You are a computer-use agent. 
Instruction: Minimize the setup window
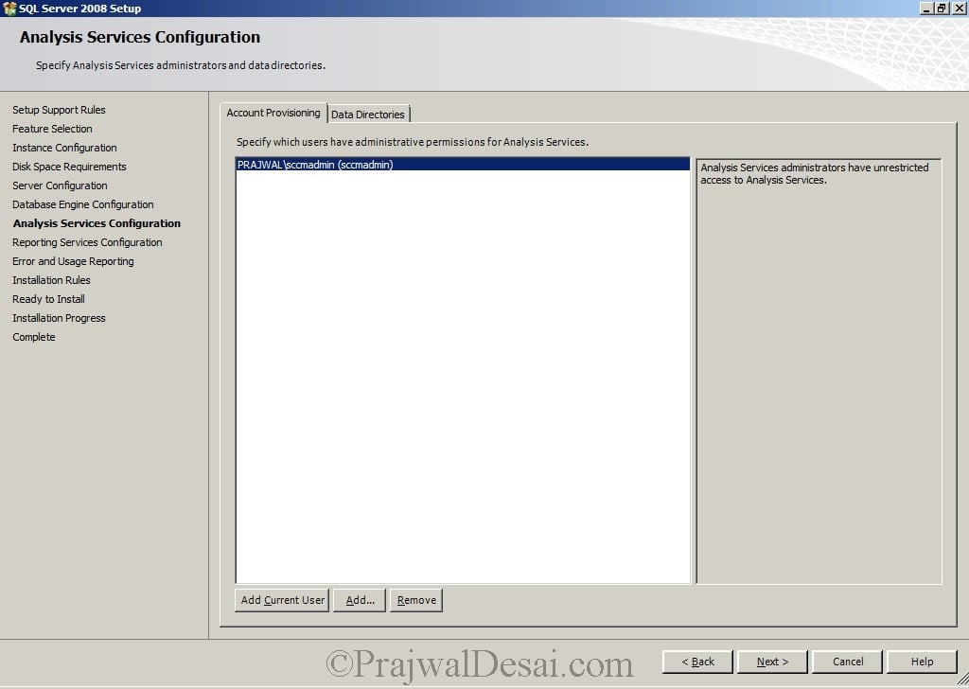(x=926, y=8)
